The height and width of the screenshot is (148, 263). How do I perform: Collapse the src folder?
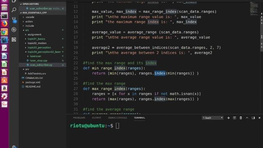coord(27,30)
